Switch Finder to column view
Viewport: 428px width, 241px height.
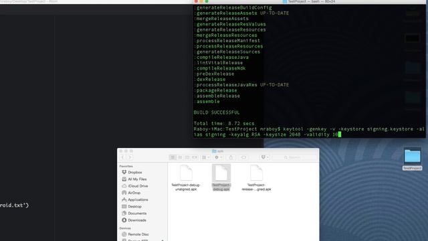pos(187,157)
